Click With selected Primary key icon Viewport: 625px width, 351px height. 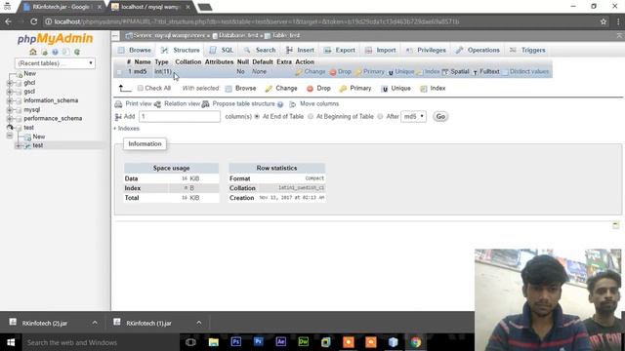pos(343,89)
